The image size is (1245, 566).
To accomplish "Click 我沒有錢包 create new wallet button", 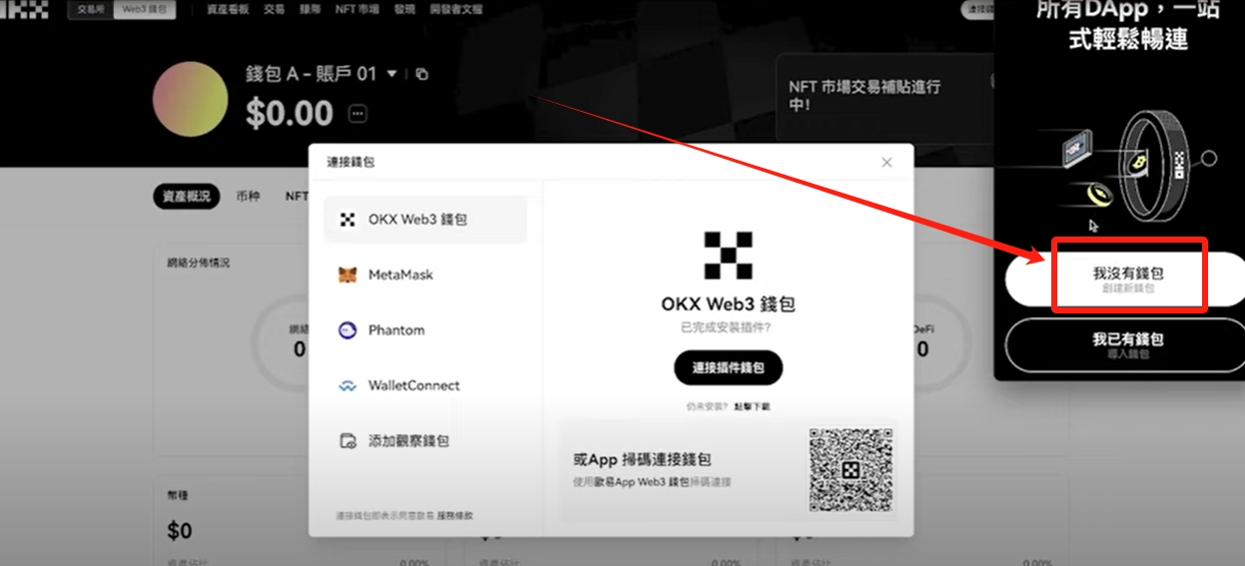I will pos(1128,278).
